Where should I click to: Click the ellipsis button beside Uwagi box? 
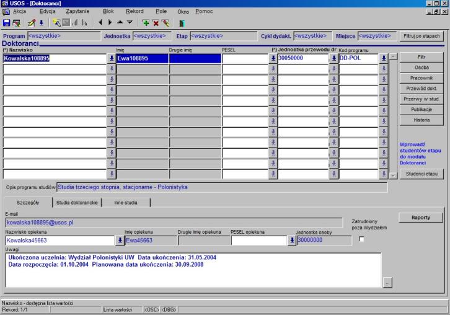tap(387, 283)
